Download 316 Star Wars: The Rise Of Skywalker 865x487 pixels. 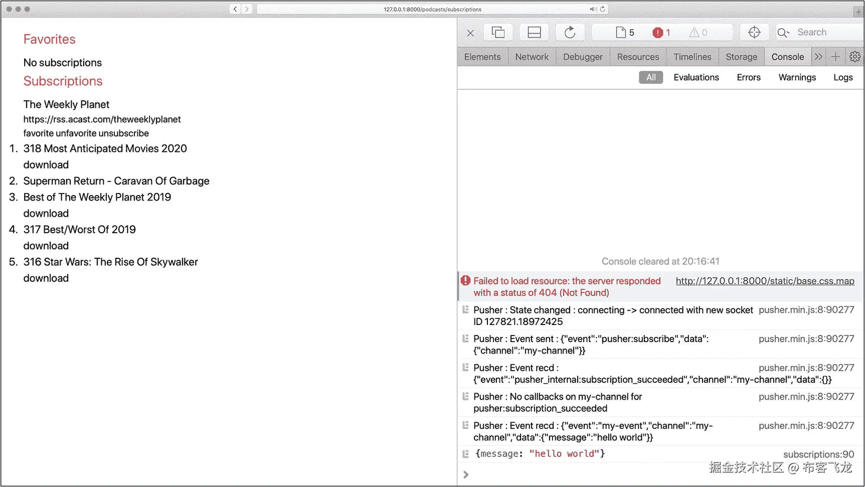(46, 278)
